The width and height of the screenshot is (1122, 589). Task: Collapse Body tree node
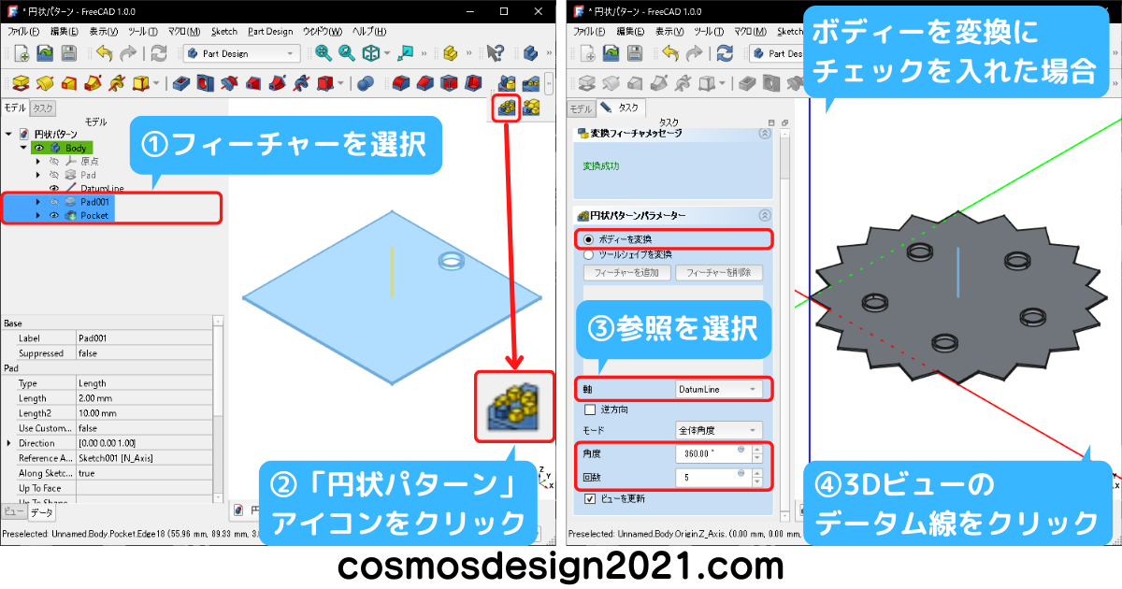[23, 148]
